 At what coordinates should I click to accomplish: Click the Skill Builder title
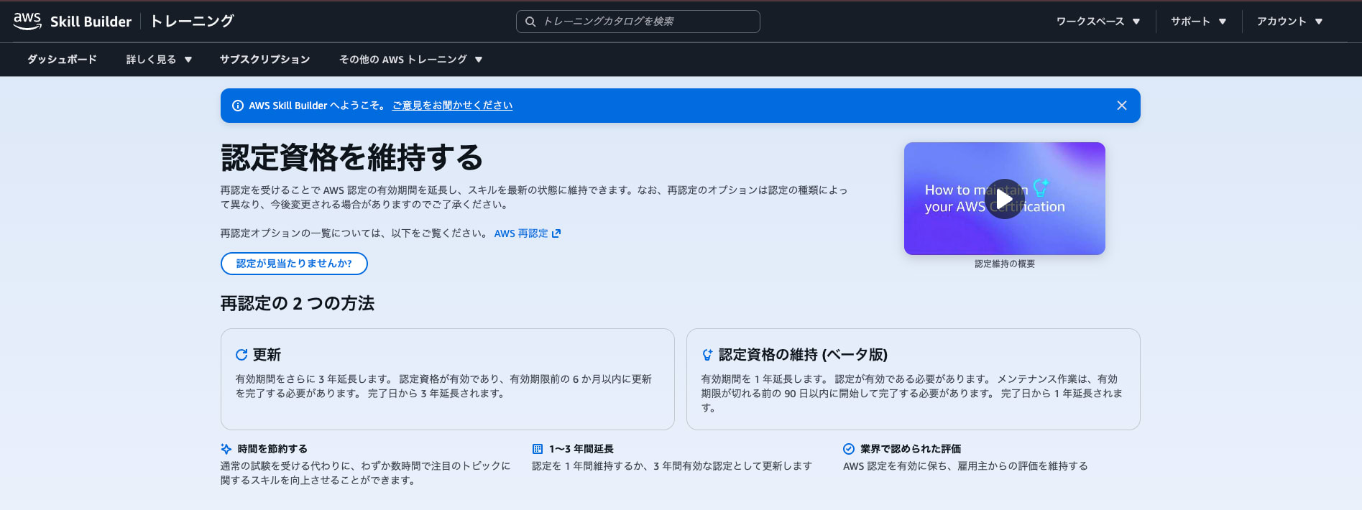click(x=91, y=22)
